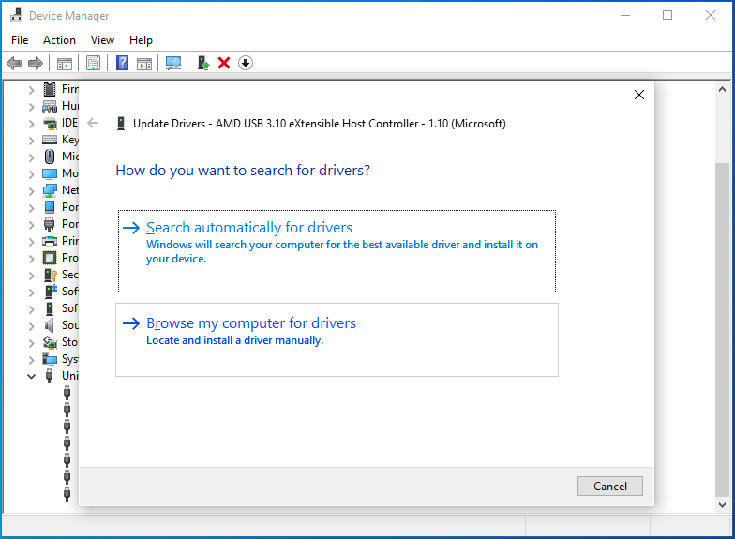Expand the Monitors tree node
Screen dimensions: 735x539
32,174
